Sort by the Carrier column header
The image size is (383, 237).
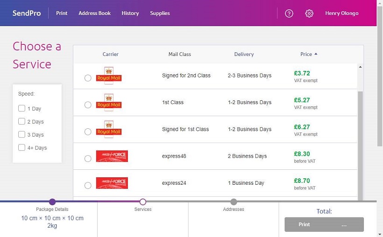pyautogui.click(x=110, y=54)
